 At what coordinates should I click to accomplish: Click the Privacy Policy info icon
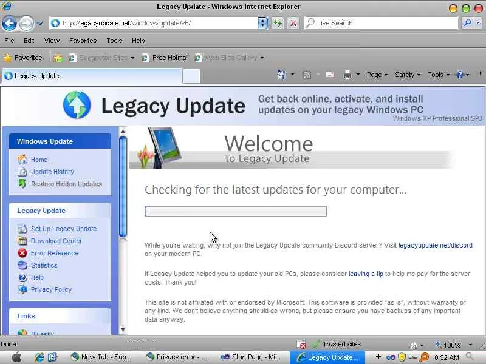[22, 289]
